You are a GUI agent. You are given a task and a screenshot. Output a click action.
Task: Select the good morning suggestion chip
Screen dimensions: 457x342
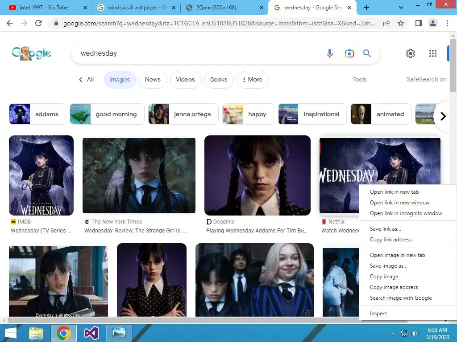pyautogui.click(x=107, y=114)
